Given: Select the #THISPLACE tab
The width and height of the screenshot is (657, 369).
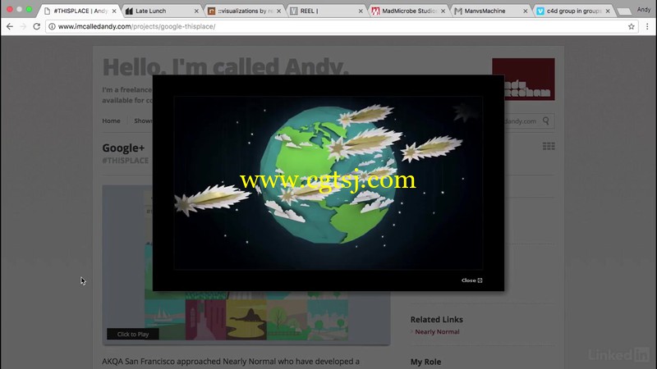Looking at the screenshot, I should (x=80, y=11).
